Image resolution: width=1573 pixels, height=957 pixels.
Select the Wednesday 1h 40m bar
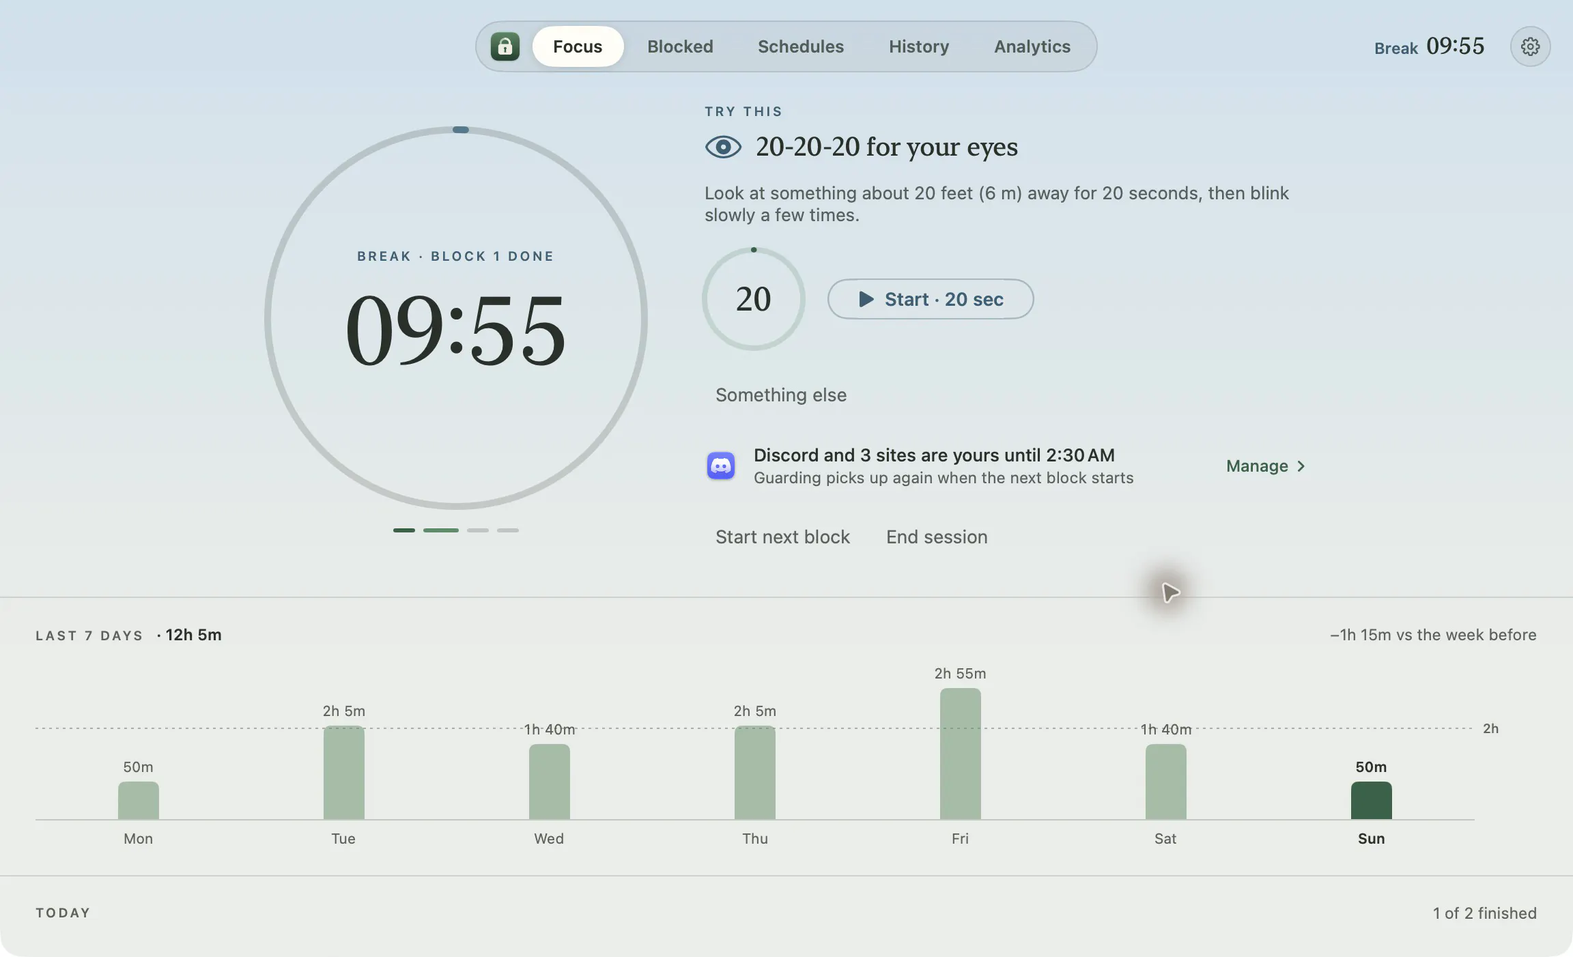(550, 782)
